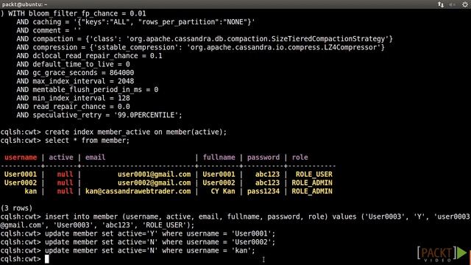
Task: Click the sound volume icon in top bar
Action: tap(453, 4)
